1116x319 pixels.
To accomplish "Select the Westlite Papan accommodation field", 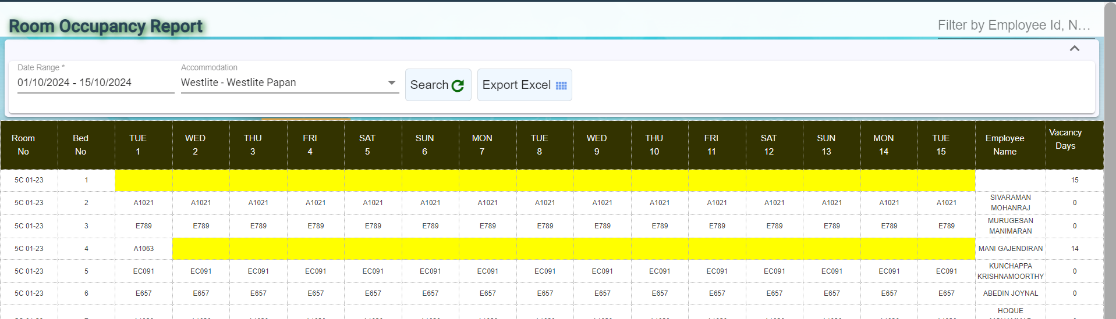I will (x=282, y=83).
